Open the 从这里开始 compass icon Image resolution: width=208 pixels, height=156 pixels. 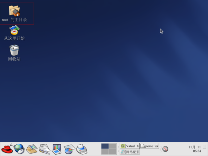[x=14, y=30]
